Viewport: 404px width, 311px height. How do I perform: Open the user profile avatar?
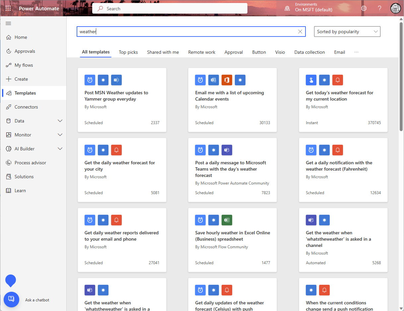[396, 8]
